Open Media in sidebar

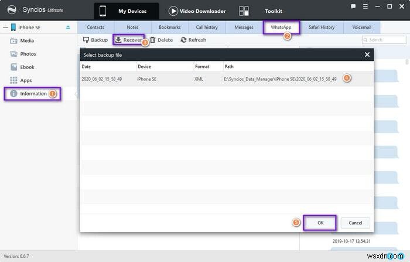pos(27,41)
